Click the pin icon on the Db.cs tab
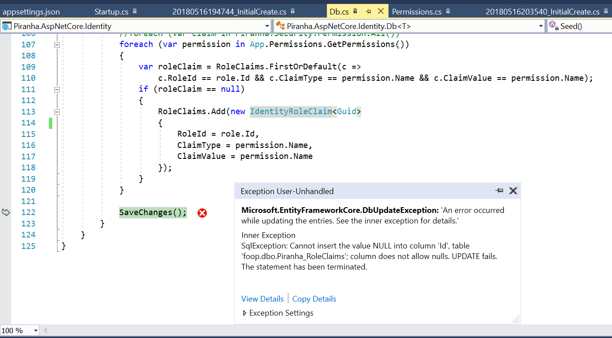Screen dimensions: 612x338 [x=369, y=11]
